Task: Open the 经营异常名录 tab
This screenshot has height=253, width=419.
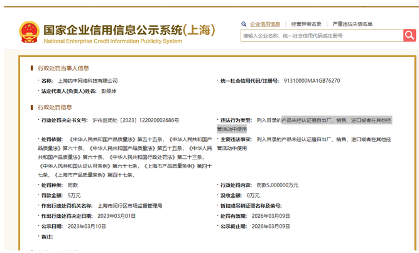Action: [x=306, y=24]
